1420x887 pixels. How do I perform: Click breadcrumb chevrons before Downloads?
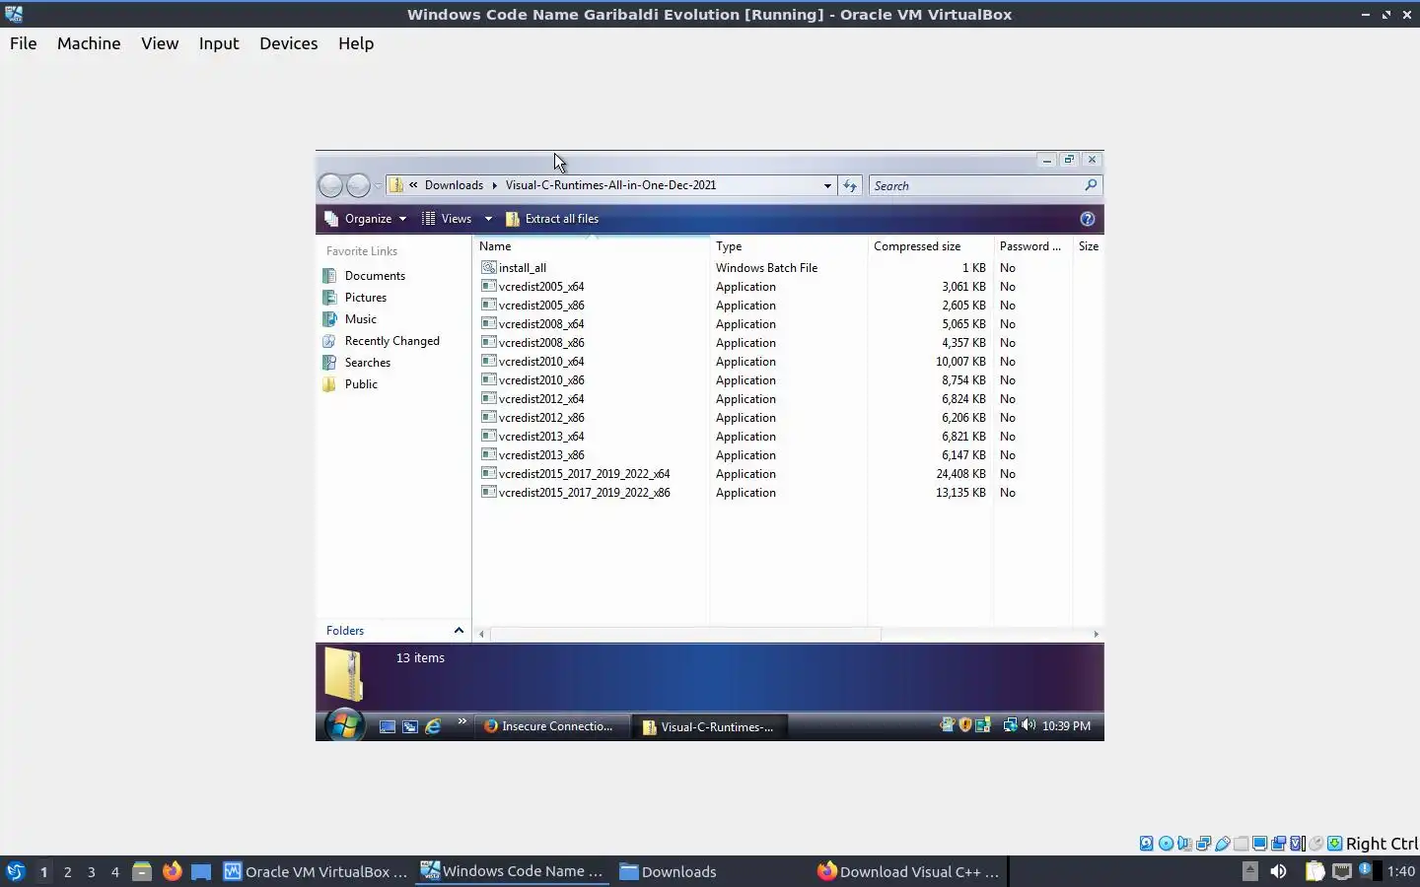tap(414, 185)
